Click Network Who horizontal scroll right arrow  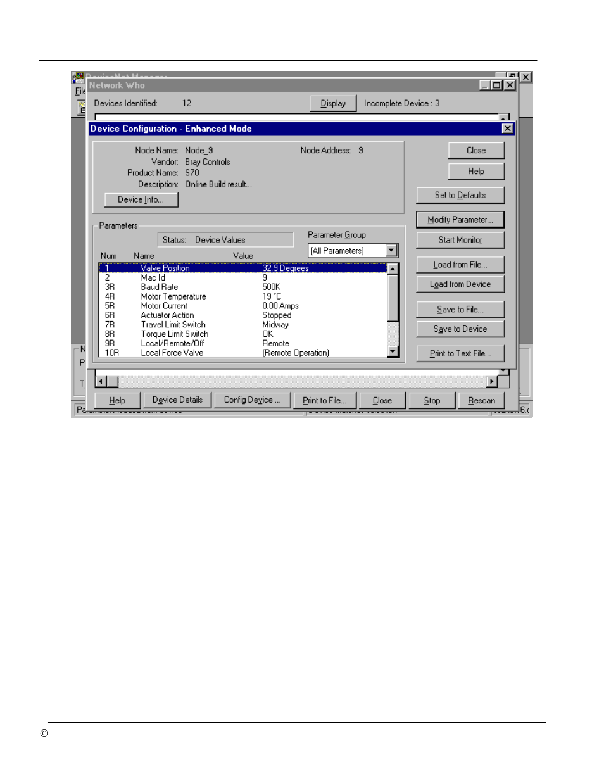click(492, 381)
